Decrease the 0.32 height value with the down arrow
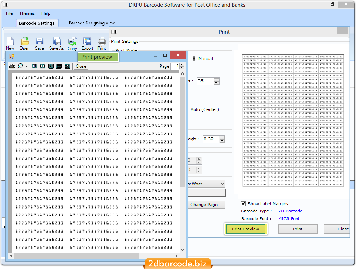Image resolution: width=356 pixels, height=269 pixels. coord(222,141)
